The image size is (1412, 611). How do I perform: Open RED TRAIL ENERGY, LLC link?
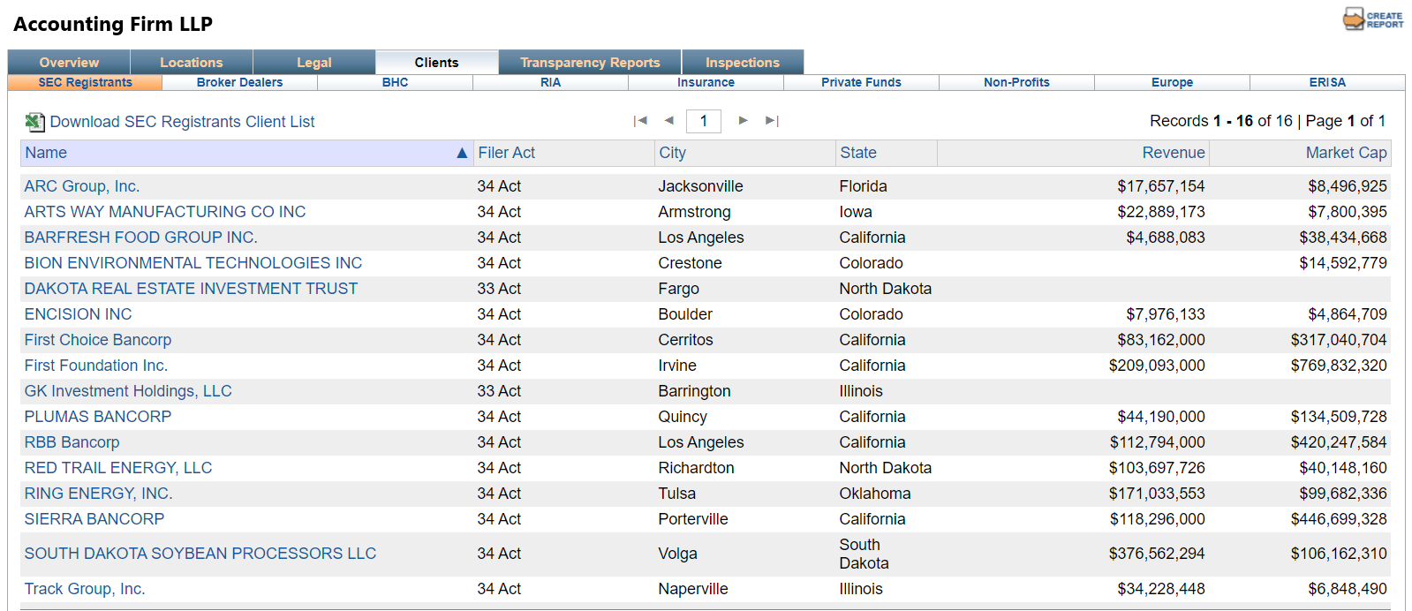118,468
